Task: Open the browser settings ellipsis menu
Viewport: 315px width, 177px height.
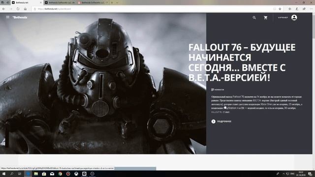Action: click(x=311, y=9)
